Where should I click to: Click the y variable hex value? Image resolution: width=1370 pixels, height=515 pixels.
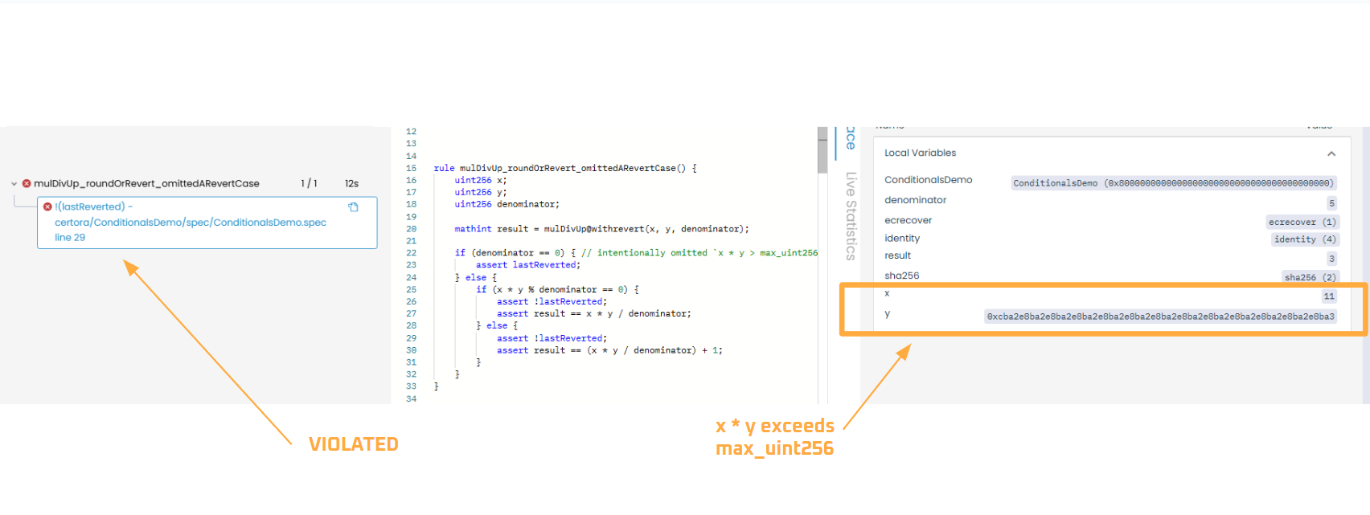(x=1160, y=317)
